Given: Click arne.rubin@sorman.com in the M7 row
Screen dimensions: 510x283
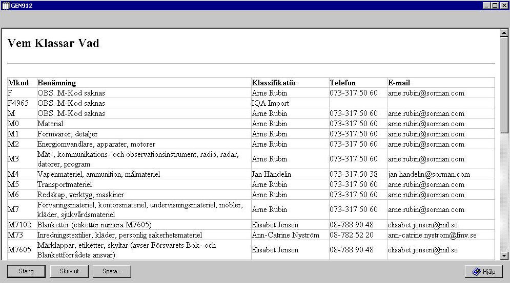Looking at the screenshot, I should [426, 209].
